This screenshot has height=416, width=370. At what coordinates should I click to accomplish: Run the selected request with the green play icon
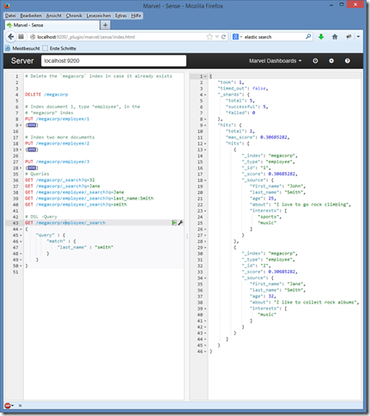click(x=174, y=223)
